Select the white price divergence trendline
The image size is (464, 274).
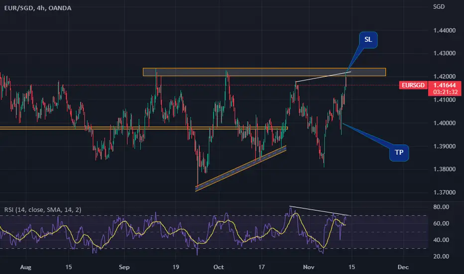pos(323,76)
